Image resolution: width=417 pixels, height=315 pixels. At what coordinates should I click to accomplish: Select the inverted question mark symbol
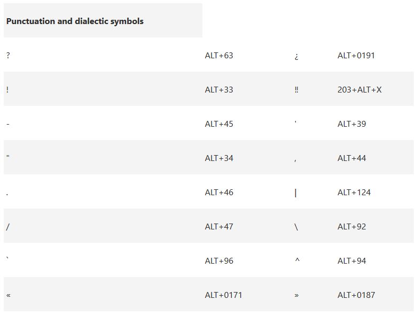pos(296,56)
